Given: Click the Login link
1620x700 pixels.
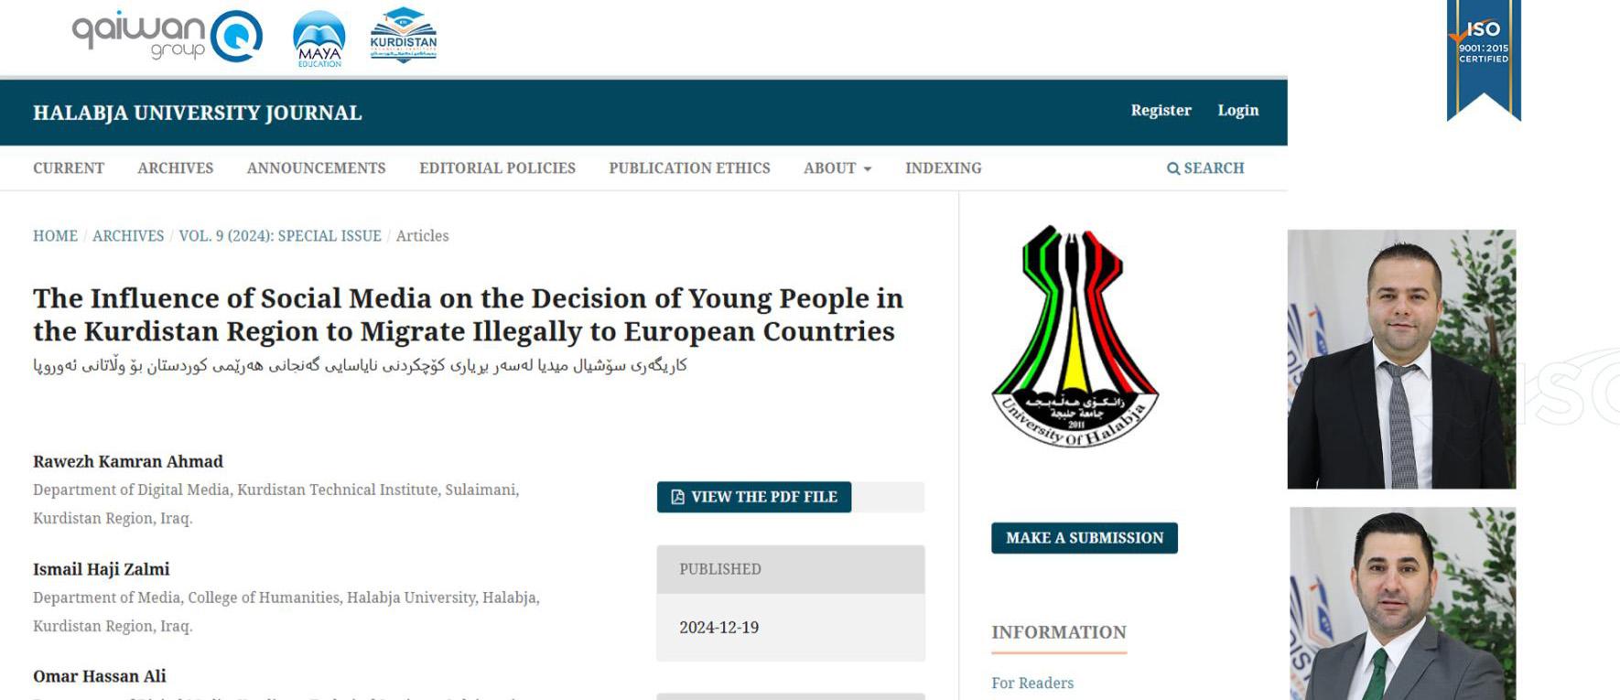Looking at the screenshot, I should tap(1237, 111).
